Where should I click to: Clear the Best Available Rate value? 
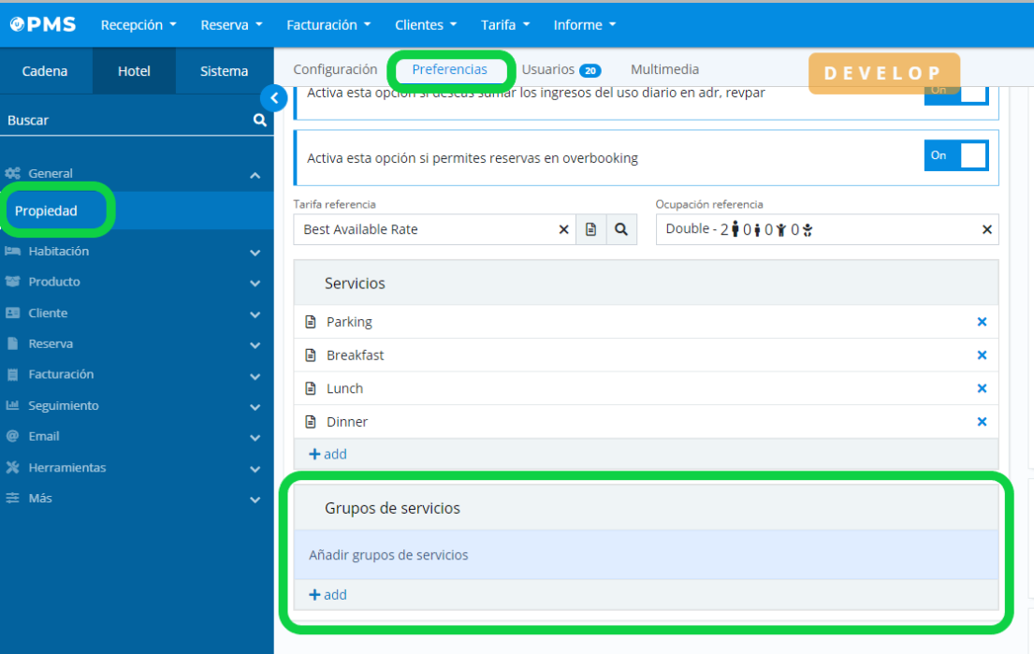click(x=563, y=229)
